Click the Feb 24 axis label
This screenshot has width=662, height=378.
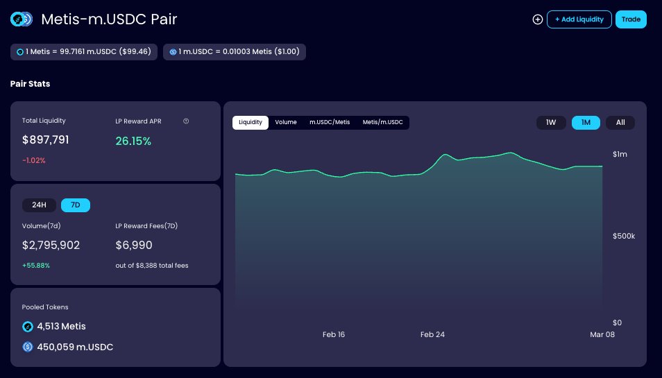pos(432,334)
